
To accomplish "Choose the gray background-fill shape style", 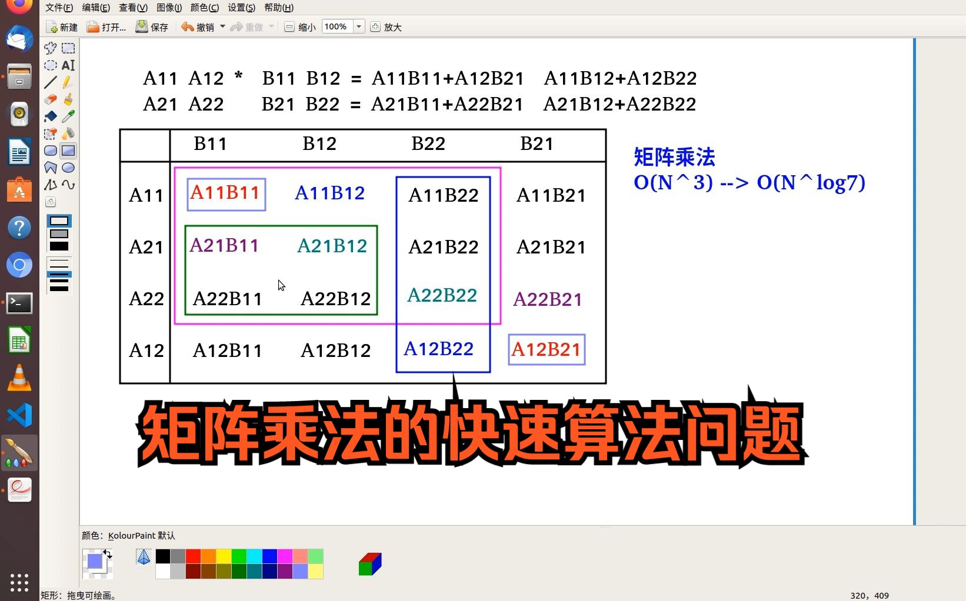I will pos(59,233).
